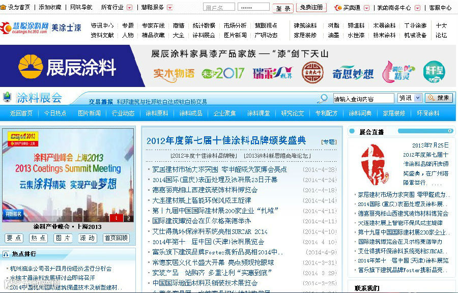This screenshot has width=458, height=293.
Task: Open the 建筑涂料 category link
Action: point(305,25)
